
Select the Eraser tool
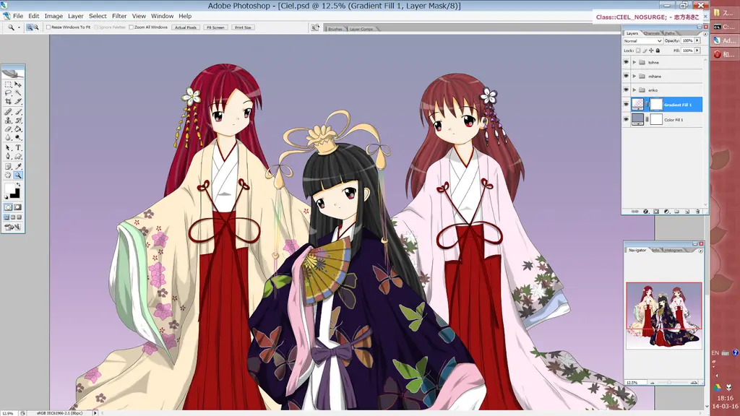8,129
